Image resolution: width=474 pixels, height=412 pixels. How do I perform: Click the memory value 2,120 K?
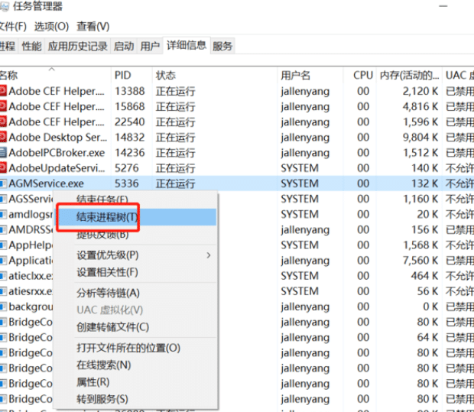(420, 91)
